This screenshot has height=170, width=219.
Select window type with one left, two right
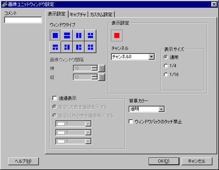coord(79,47)
